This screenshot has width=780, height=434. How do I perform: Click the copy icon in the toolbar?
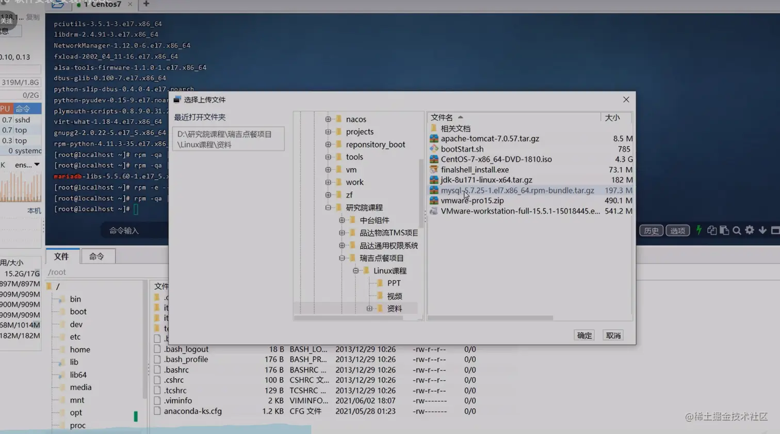click(x=712, y=230)
